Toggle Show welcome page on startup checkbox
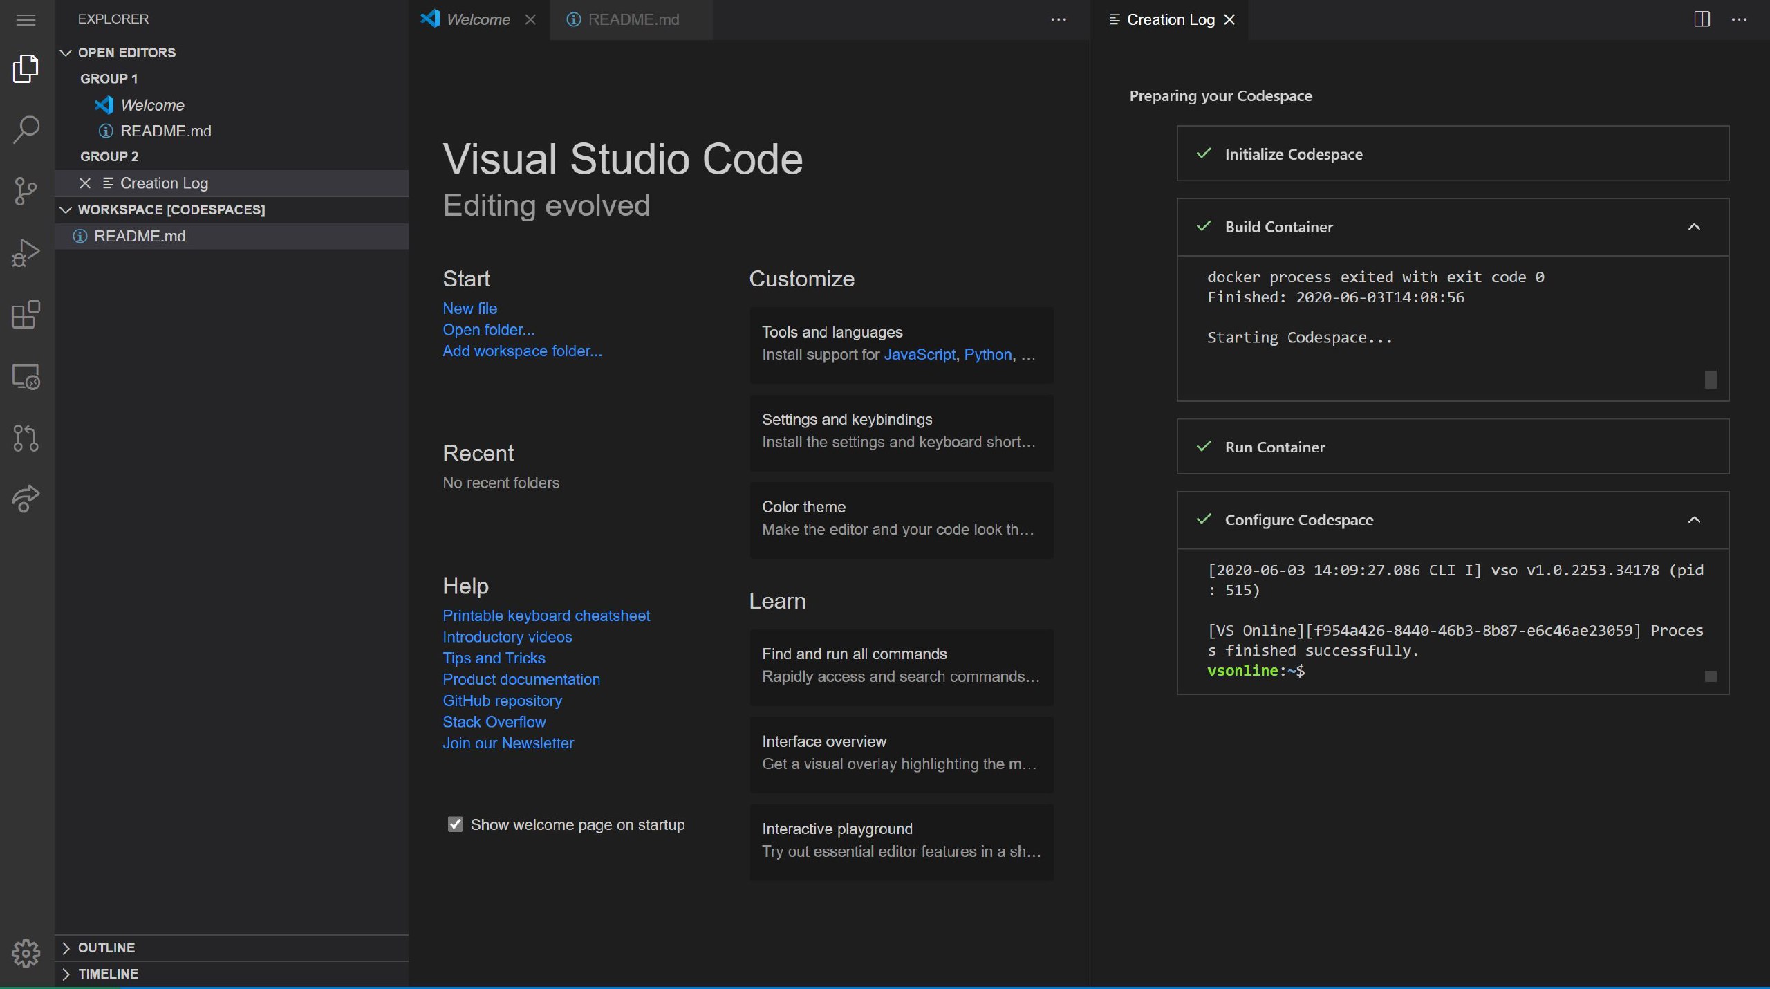 [x=455, y=824]
